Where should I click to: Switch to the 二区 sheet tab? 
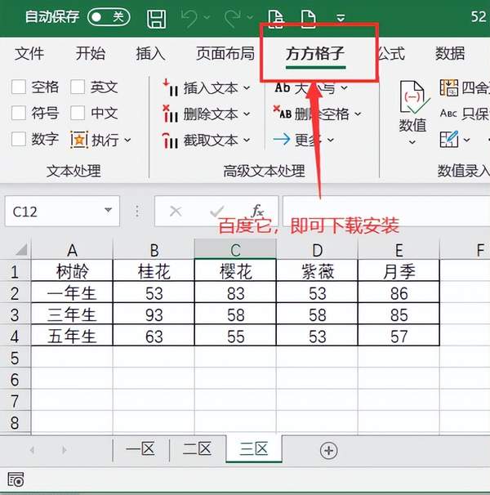click(x=198, y=449)
